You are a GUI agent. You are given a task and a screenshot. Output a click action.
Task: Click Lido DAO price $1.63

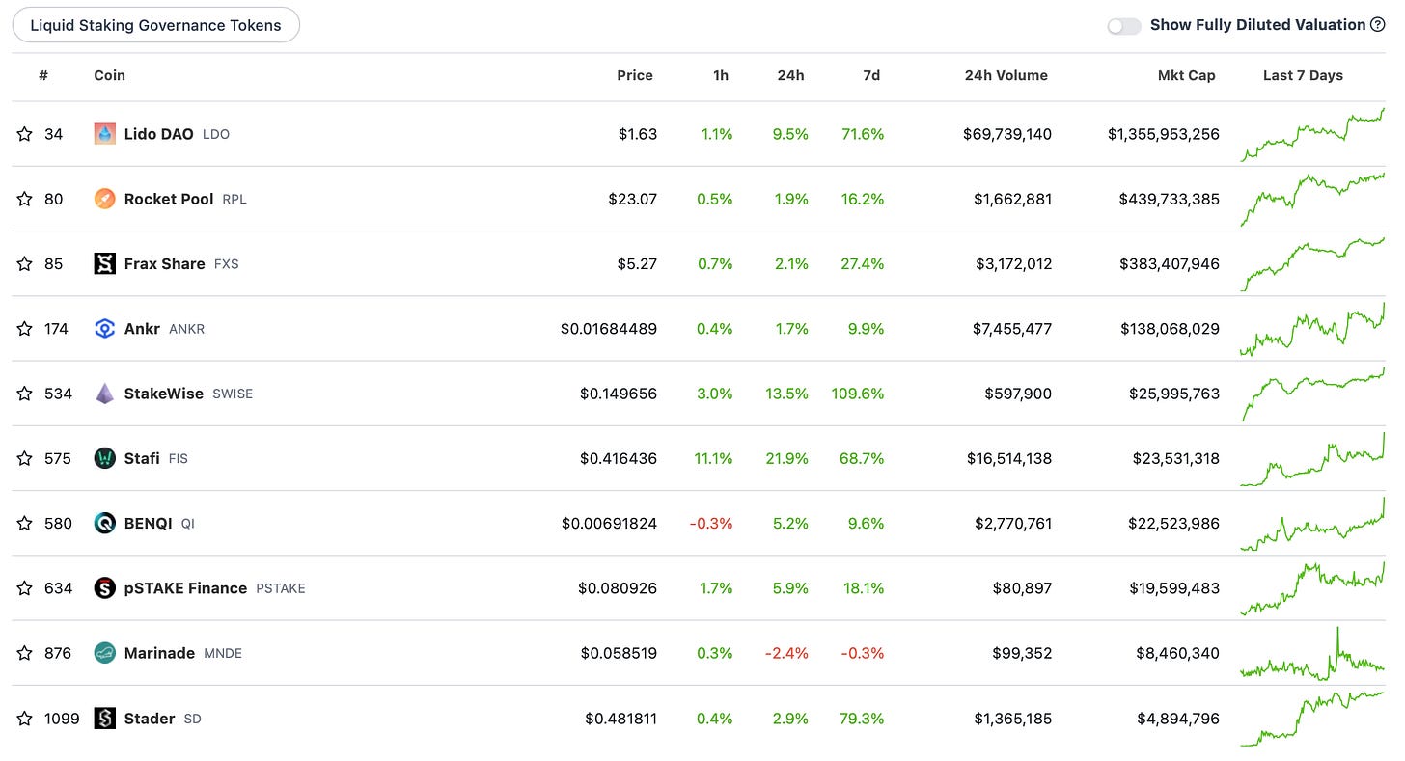(638, 134)
